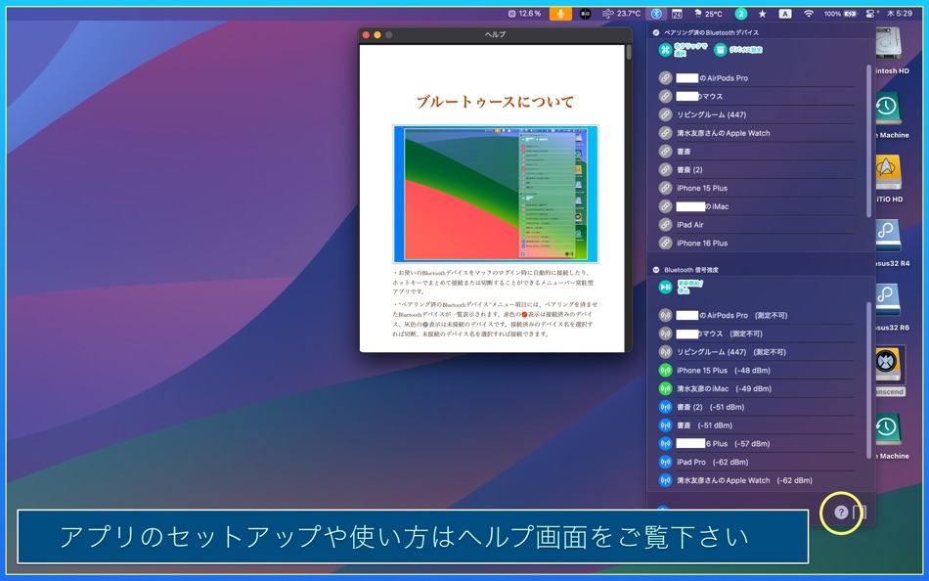This screenshot has height=581, width=929.
Task: Open the CPU 12.6% menu bar item
Action: pos(524,14)
